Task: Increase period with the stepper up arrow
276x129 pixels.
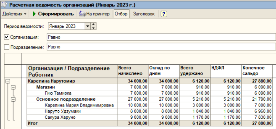Action: [94, 25]
